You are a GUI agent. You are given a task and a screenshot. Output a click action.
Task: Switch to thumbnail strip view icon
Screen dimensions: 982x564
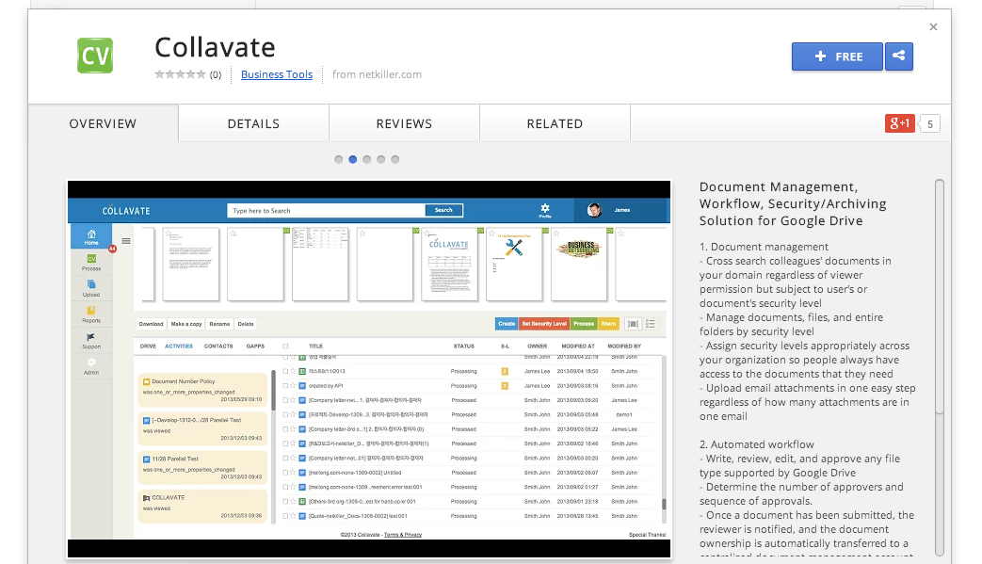coord(633,324)
